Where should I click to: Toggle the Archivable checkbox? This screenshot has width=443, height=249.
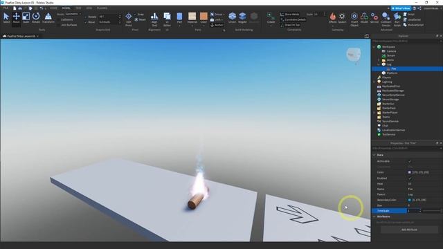pyautogui.click(x=410, y=161)
